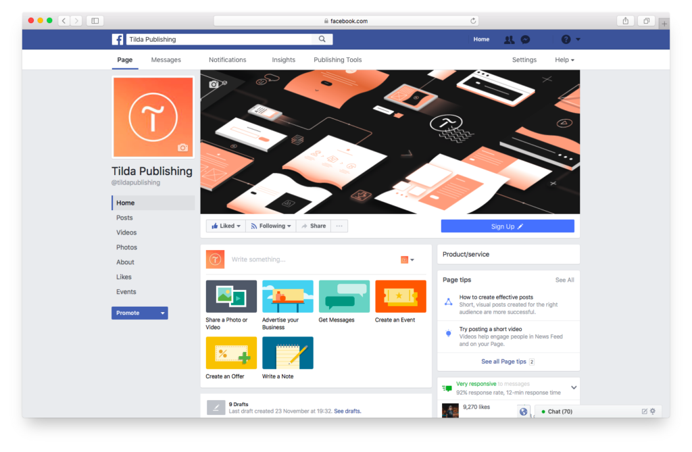Open friend requests icon in top bar
692x452 pixels.
[x=509, y=40]
